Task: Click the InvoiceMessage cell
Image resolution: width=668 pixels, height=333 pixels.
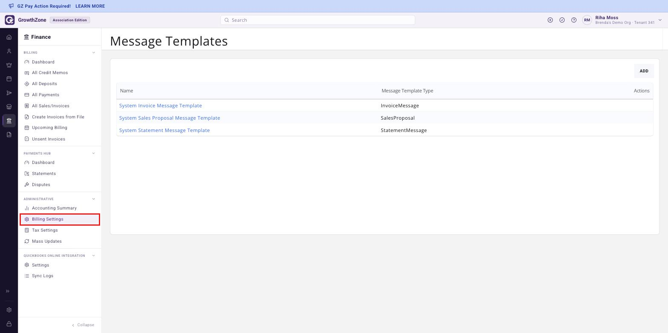Action: click(400, 106)
